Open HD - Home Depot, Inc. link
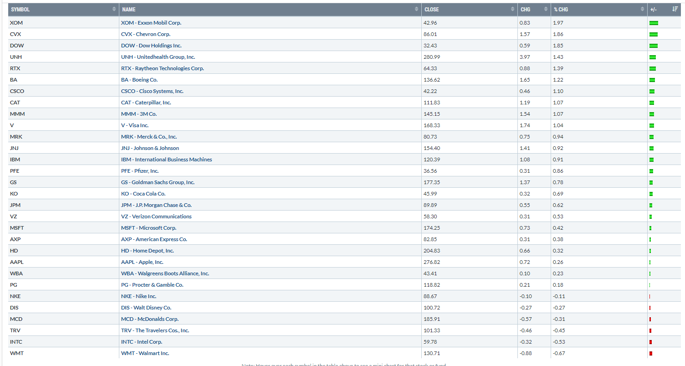 (148, 251)
